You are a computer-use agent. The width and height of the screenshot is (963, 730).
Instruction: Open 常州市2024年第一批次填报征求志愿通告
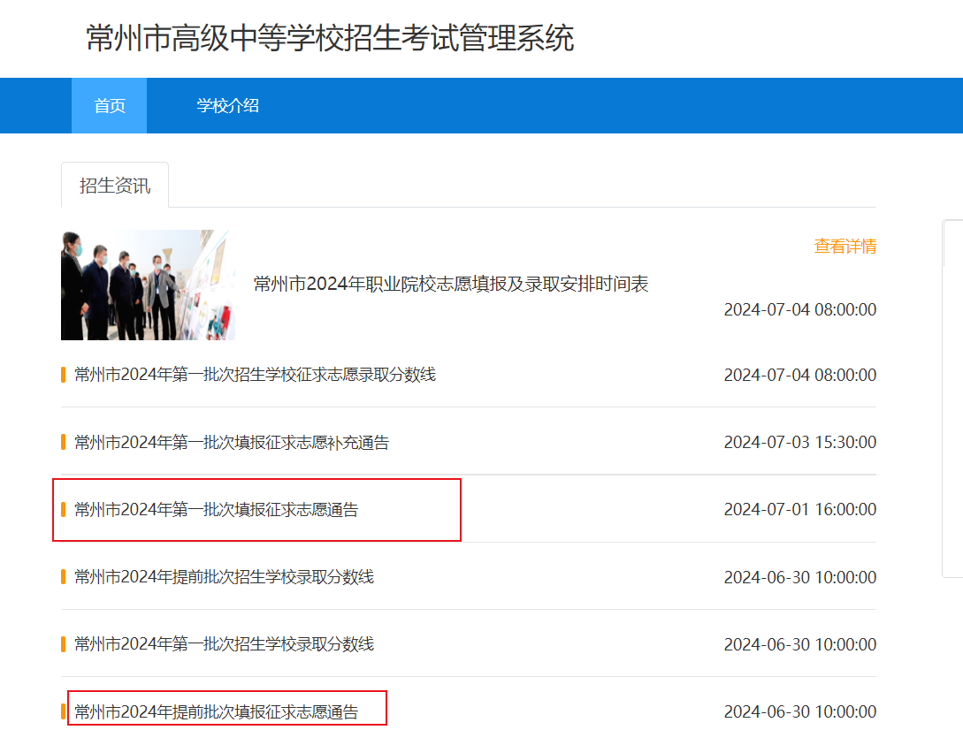[x=216, y=510]
